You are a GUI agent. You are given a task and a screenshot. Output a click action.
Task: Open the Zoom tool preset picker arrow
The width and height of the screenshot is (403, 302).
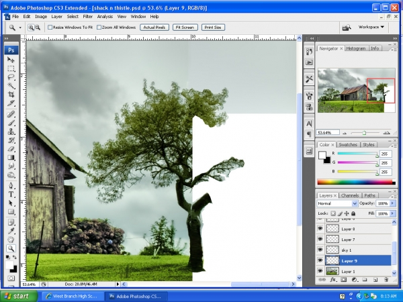(20, 28)
